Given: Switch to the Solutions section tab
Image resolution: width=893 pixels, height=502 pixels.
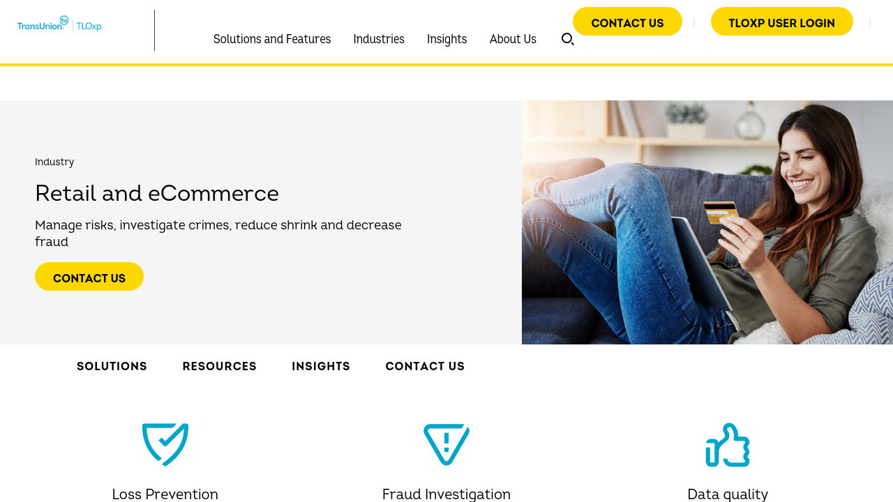Looking at the screenshot, I should click(x=112, y=366).
